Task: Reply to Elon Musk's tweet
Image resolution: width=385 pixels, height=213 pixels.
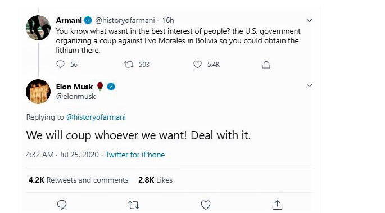Action: point(62,205)
